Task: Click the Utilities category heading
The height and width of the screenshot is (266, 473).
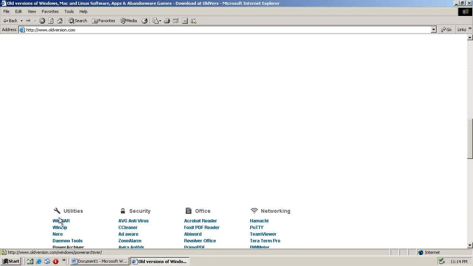Action: click(73, 211)
